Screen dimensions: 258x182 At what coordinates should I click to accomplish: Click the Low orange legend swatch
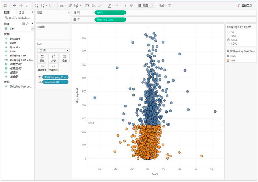(x=228, y=60)
